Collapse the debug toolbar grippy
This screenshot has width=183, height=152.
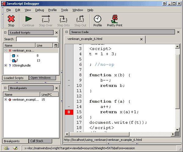(x=2, y=20)
